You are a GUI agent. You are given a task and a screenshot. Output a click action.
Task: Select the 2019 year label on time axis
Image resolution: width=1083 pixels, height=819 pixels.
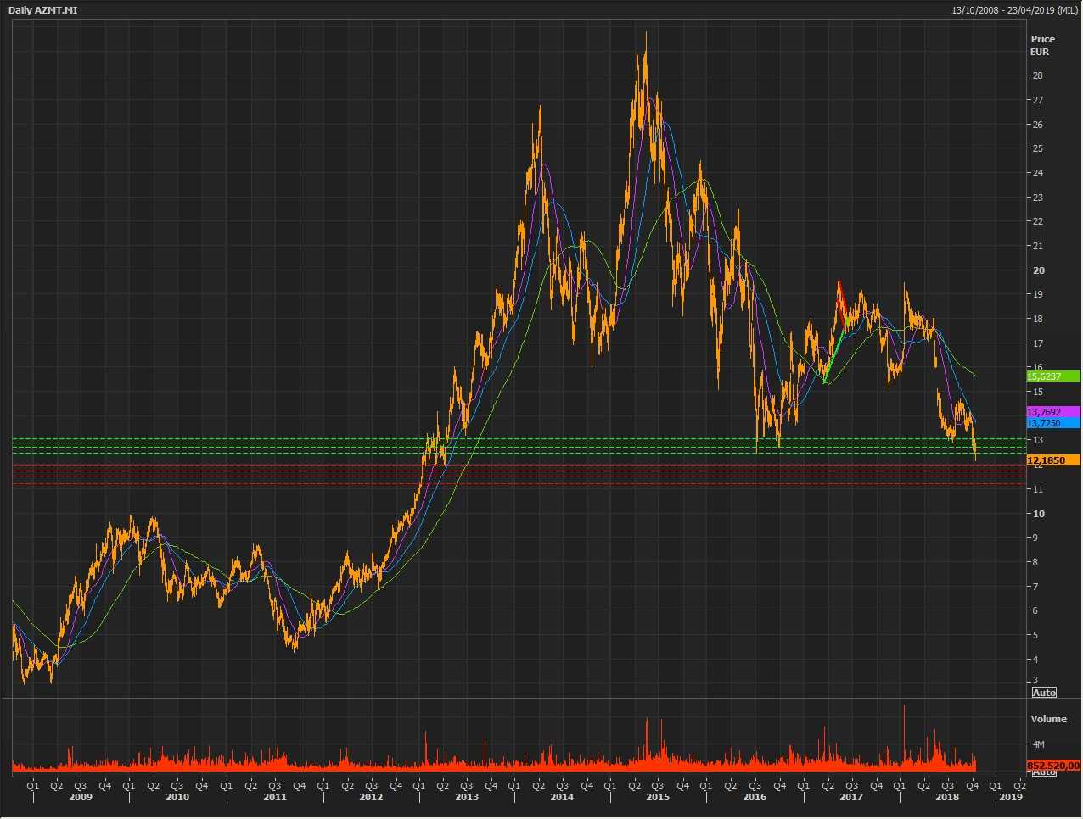click(x=1010, y=797)
